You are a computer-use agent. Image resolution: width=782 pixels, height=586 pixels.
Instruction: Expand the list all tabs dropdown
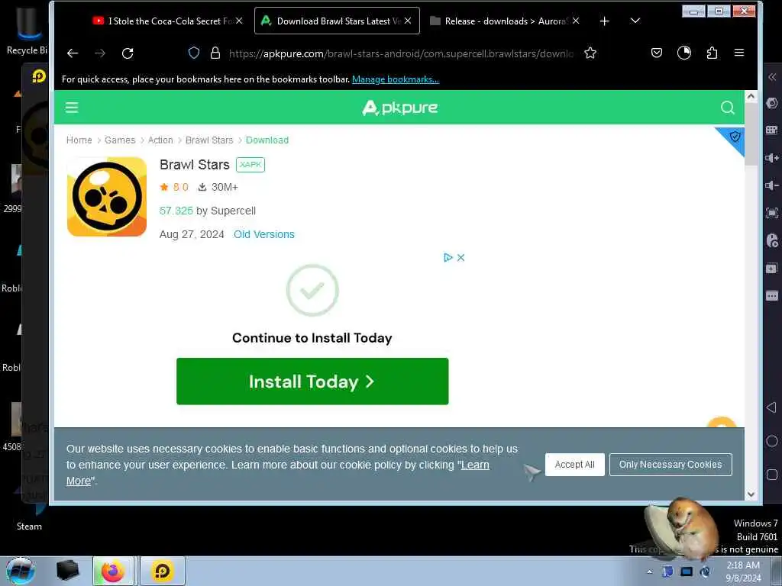(x=635, y=21)
